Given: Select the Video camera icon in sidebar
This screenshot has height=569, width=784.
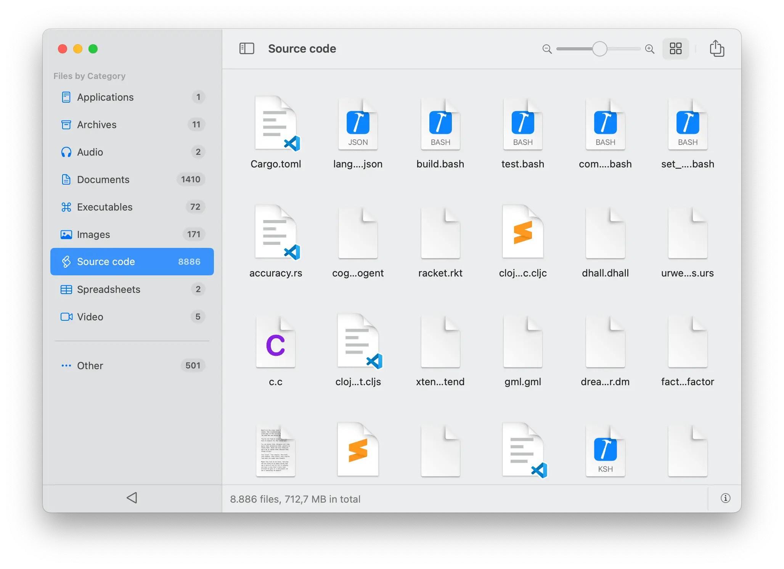Looking at the screenshot, I should click(x=67, y=317).
